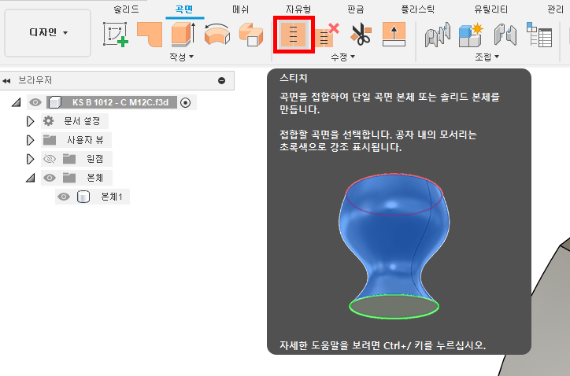Expand the 작성 dropdown menu
The width and height of the screenshot is (570, 376).
coord(181,57)
